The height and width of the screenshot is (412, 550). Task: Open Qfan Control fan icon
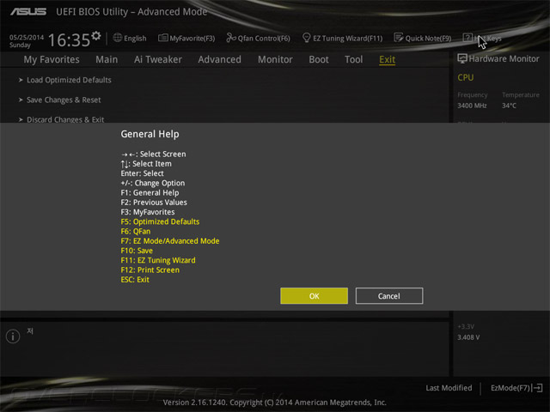pyautogui.click(x=231, y=38)
